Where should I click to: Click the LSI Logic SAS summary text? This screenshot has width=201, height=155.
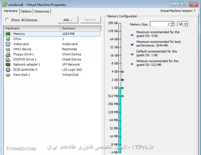pyautogui.click(x=72, y=70)
